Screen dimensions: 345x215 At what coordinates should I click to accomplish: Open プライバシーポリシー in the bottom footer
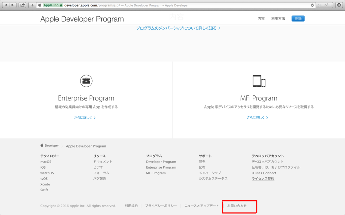click(161, 206)
